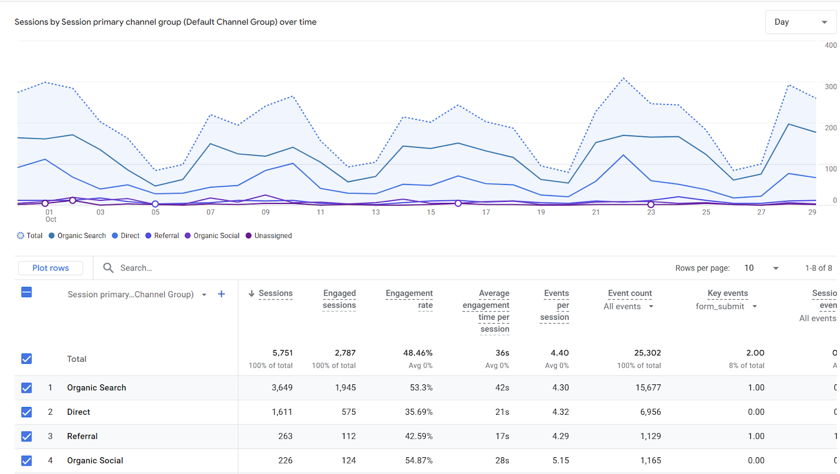
Task: Click the Organic Social event count 1,165
Action: point(650,461)
